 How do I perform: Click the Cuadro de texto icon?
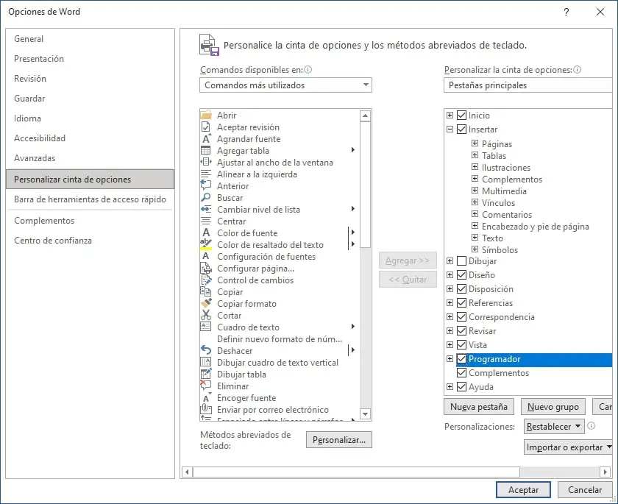click(206, 327)
